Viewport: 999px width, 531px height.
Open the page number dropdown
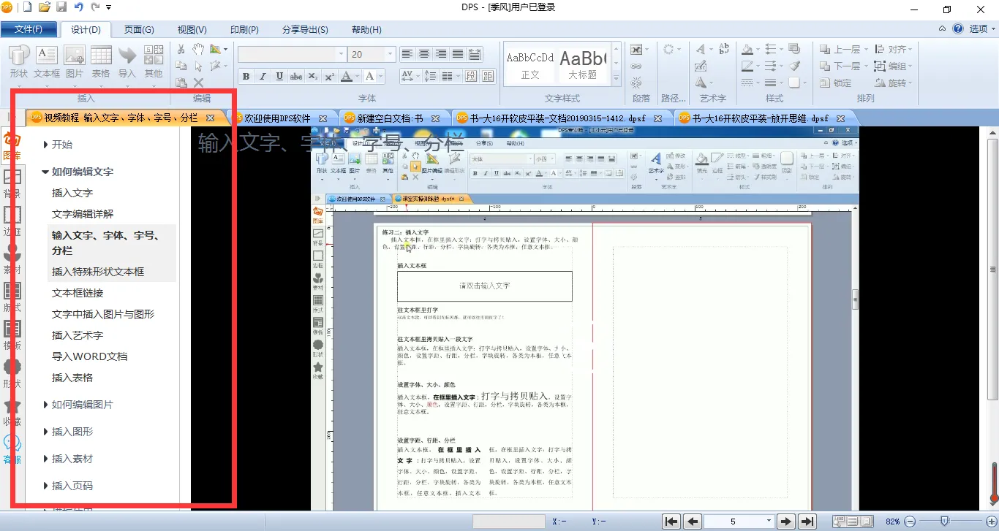(x=769, y=522)
